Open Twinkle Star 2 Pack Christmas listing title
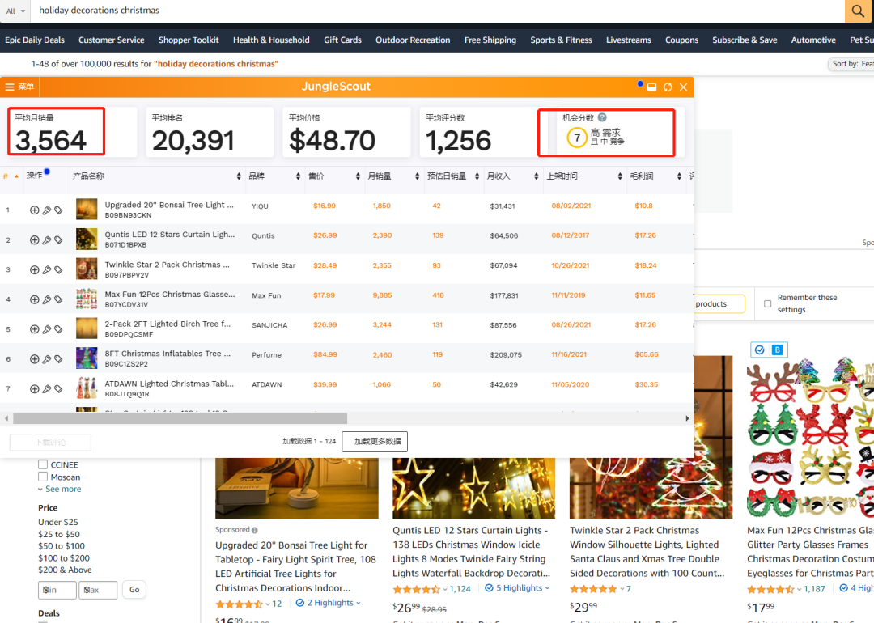 tap(647, 552)
